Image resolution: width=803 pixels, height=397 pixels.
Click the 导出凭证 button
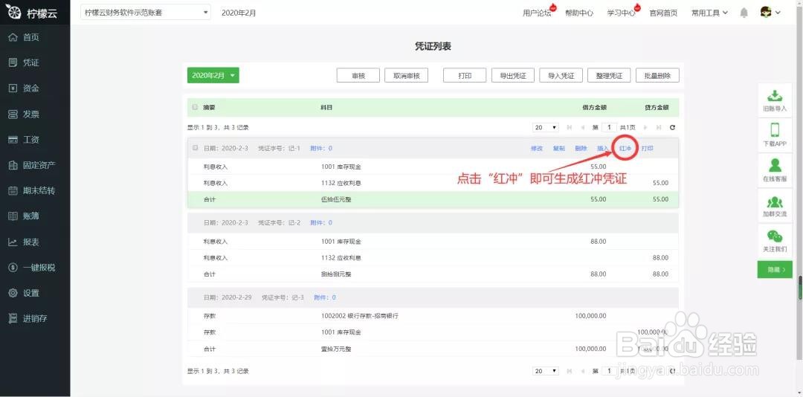click(512, 75)
